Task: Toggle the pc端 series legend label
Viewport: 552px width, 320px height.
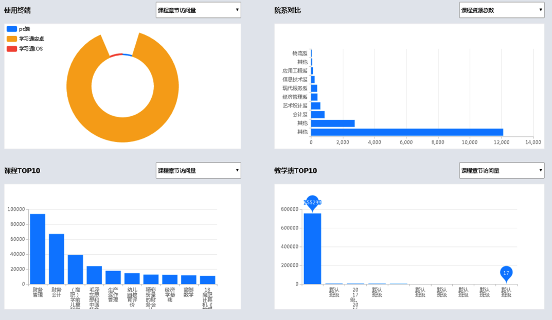Action: (24, 29)
